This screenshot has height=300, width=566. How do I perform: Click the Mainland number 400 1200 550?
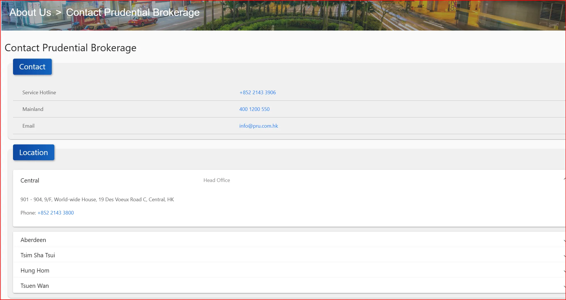click(x=254, y=109)
